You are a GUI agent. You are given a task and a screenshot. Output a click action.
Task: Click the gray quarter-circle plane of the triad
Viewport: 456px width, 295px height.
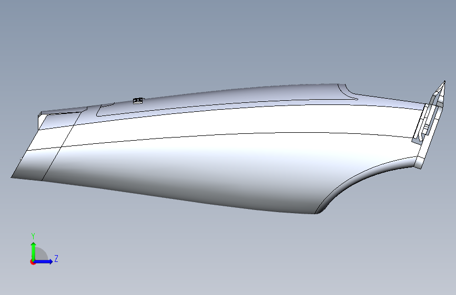click(40, 254)
